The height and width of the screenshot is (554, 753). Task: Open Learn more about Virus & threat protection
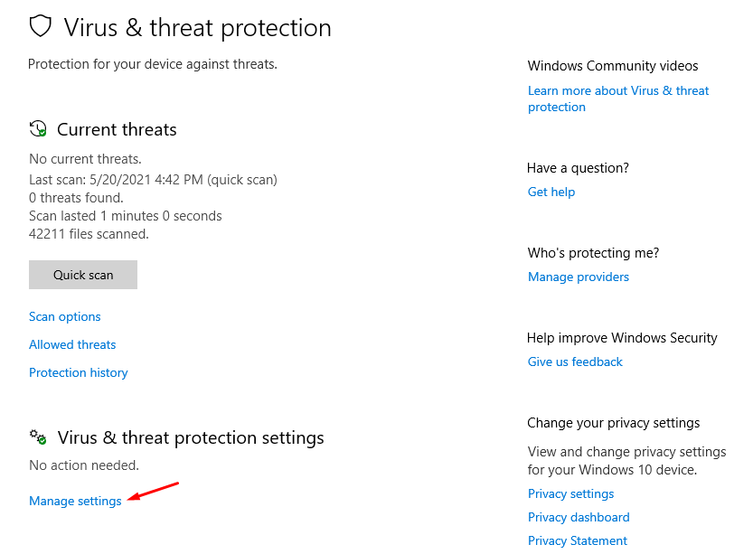click(x=618, y=99)
